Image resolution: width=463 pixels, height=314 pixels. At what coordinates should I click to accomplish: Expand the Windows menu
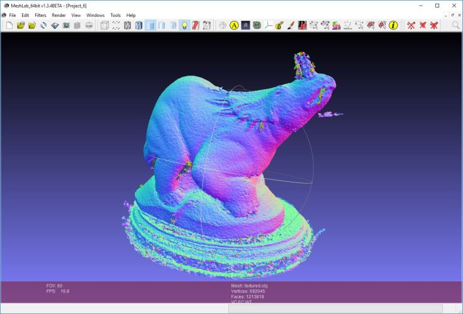point(96,15)
